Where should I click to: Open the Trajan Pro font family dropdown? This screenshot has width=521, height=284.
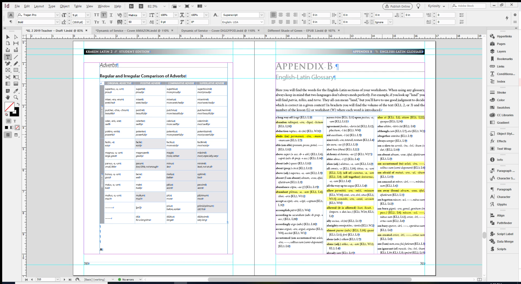[57, 15]
